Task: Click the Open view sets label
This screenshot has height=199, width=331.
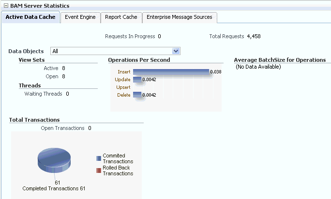Action: point(52,76)
